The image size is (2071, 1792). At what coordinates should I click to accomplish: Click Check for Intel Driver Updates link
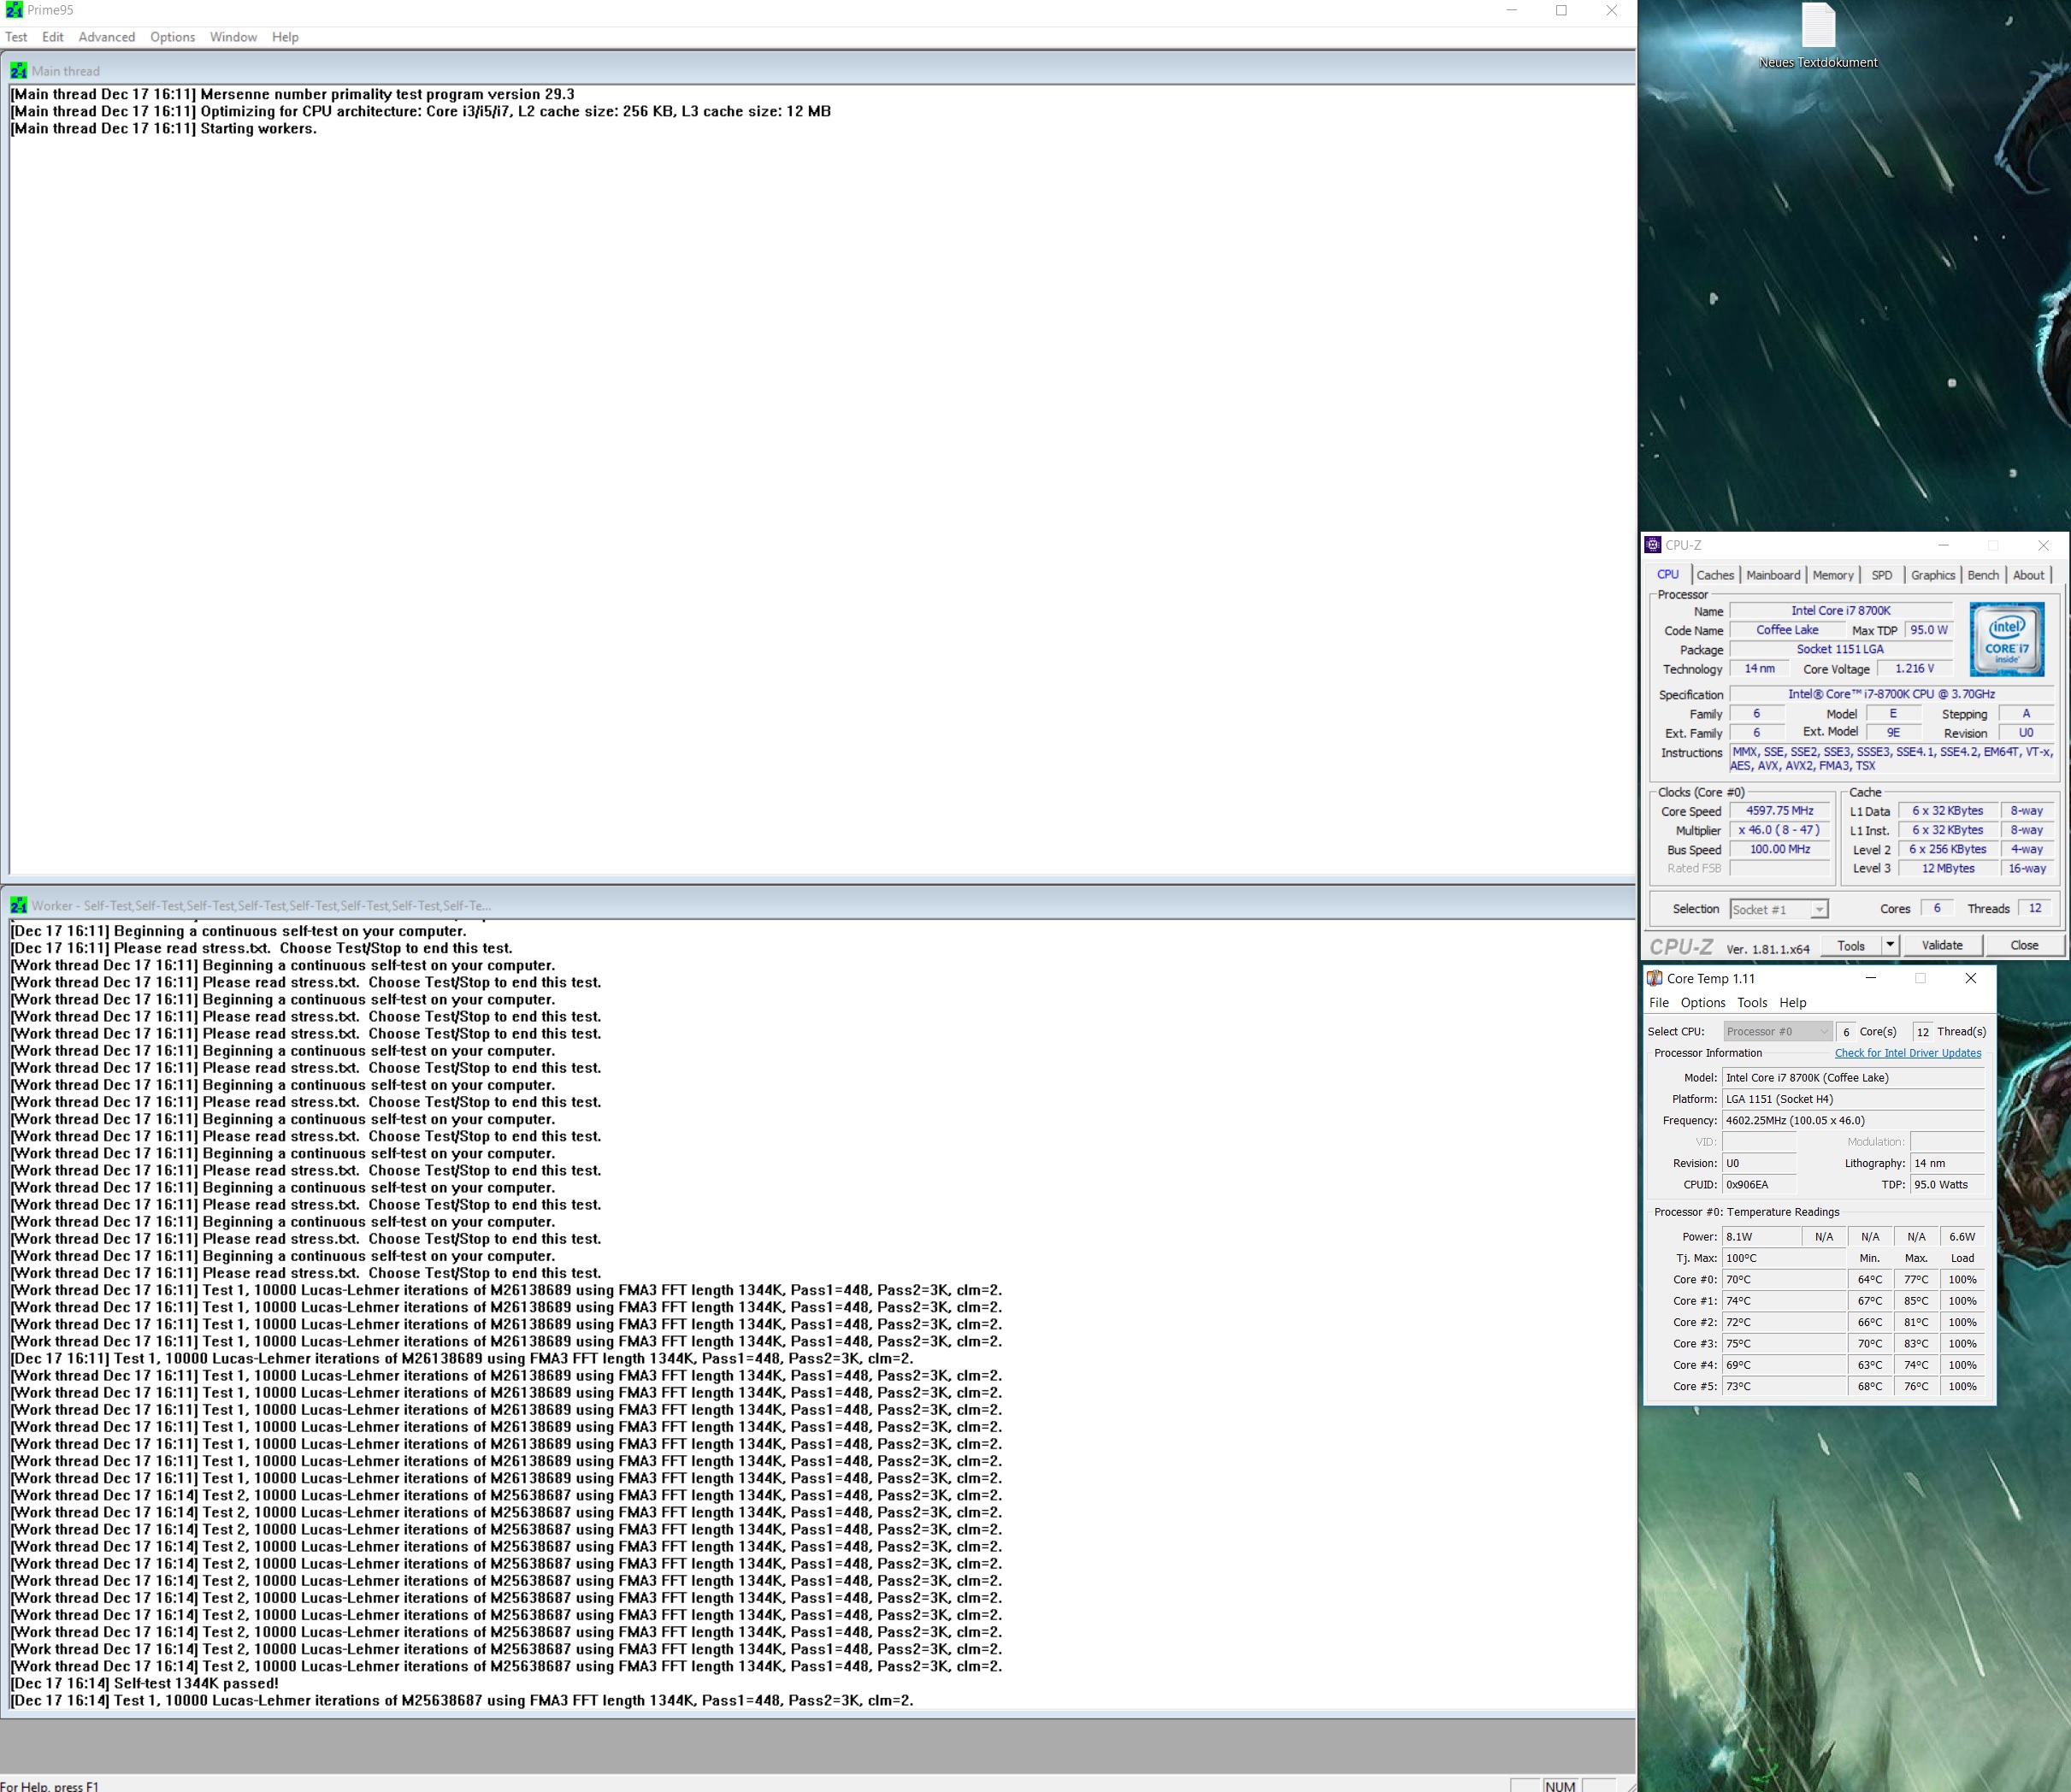[1907, 1053]
